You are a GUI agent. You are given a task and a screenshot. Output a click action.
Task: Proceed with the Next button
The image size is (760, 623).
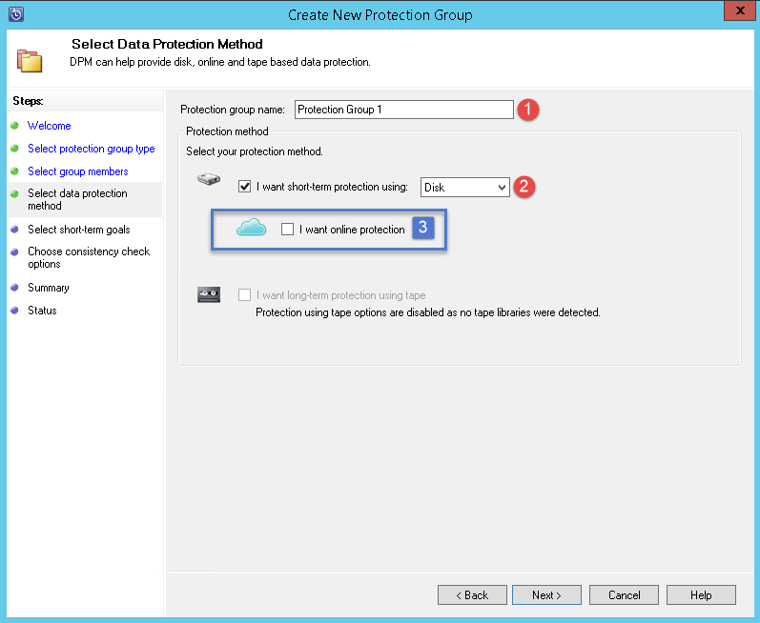546,595
